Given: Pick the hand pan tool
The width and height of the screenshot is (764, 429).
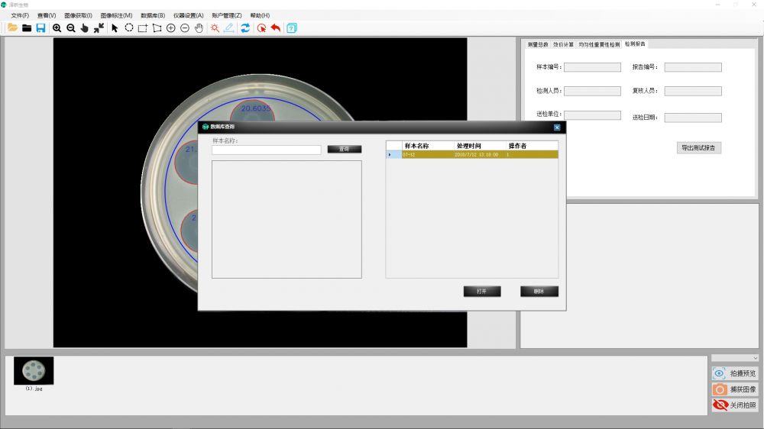Looking at the screenshot, I should coord(199,28).
